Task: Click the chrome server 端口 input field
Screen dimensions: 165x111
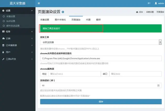Action: (136, 74)
